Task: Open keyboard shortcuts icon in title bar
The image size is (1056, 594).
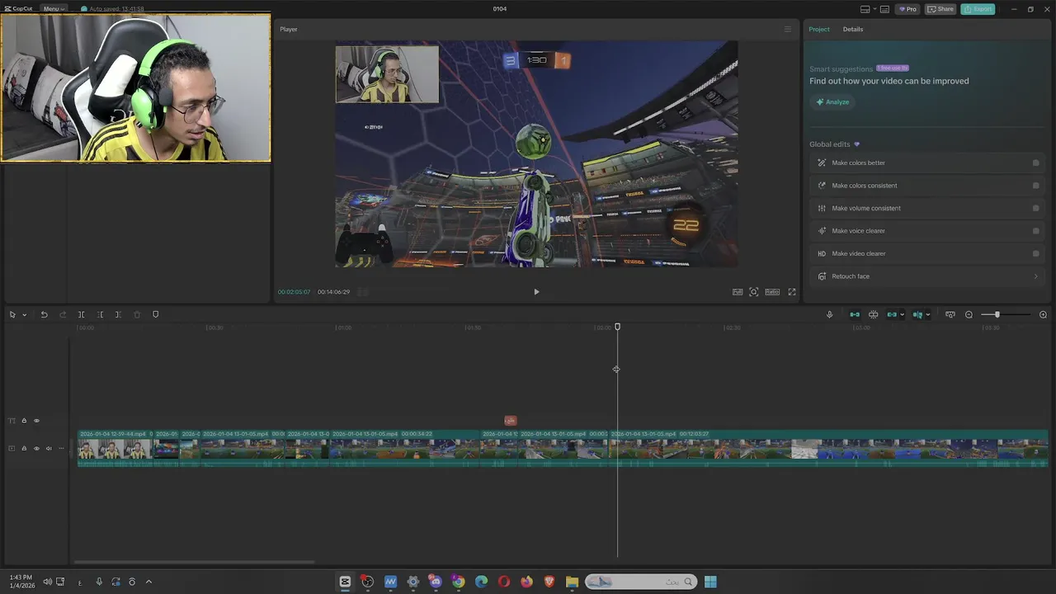Action: [884, 9]
